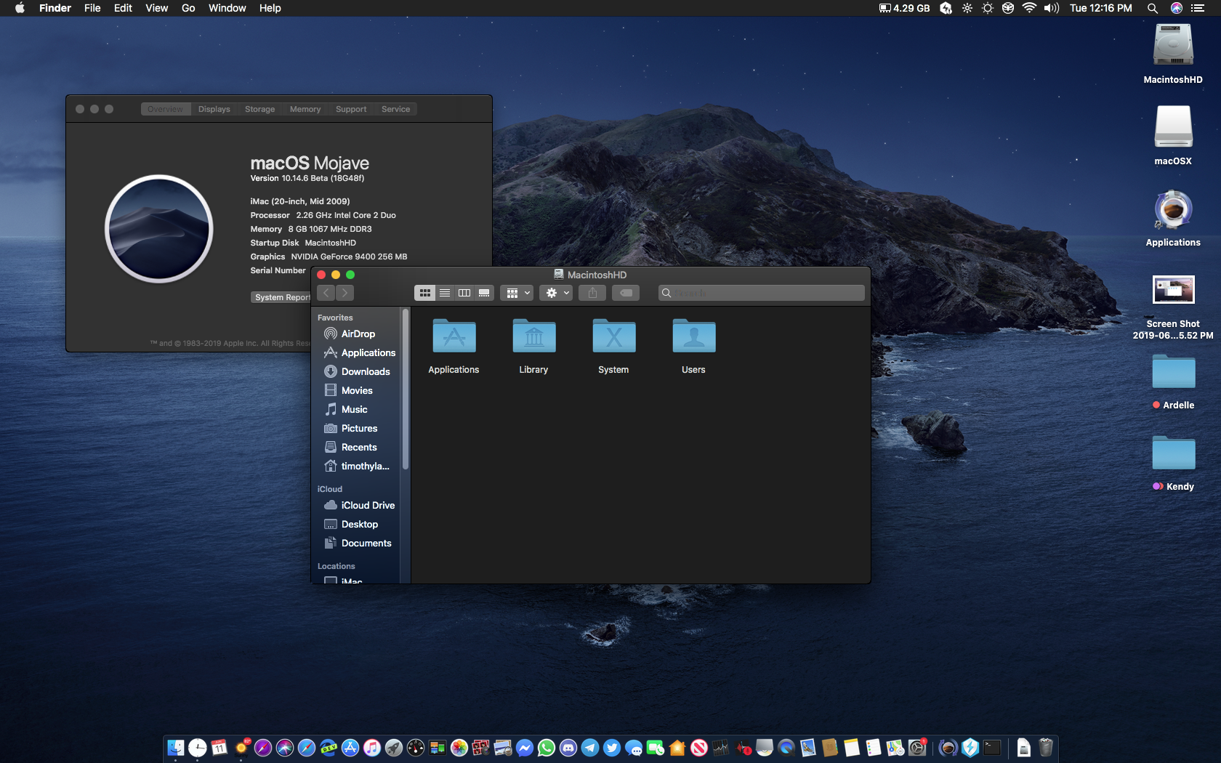
Task: Switch to Displays tab in About This Mac
Action: click(214, 109)
